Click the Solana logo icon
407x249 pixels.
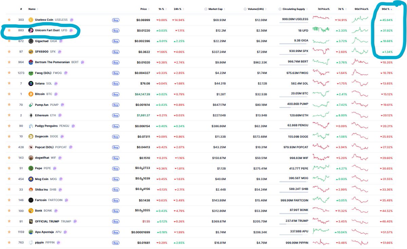click(x=31, y=84)
